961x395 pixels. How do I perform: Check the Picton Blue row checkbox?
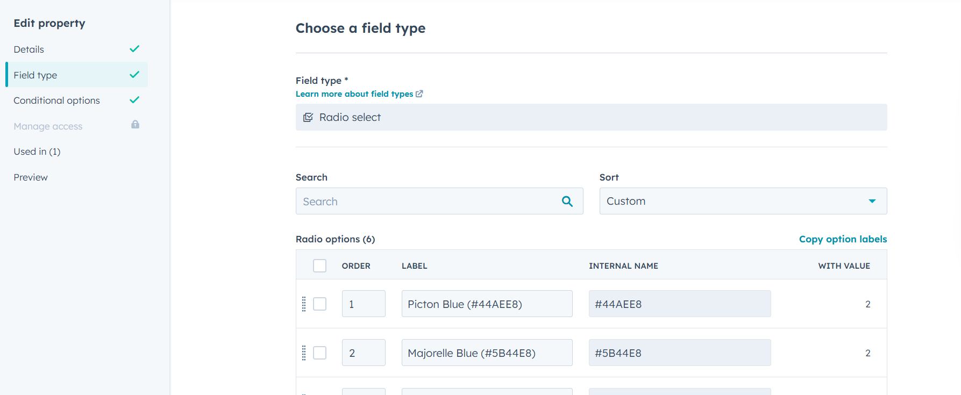tap(320, 304)
